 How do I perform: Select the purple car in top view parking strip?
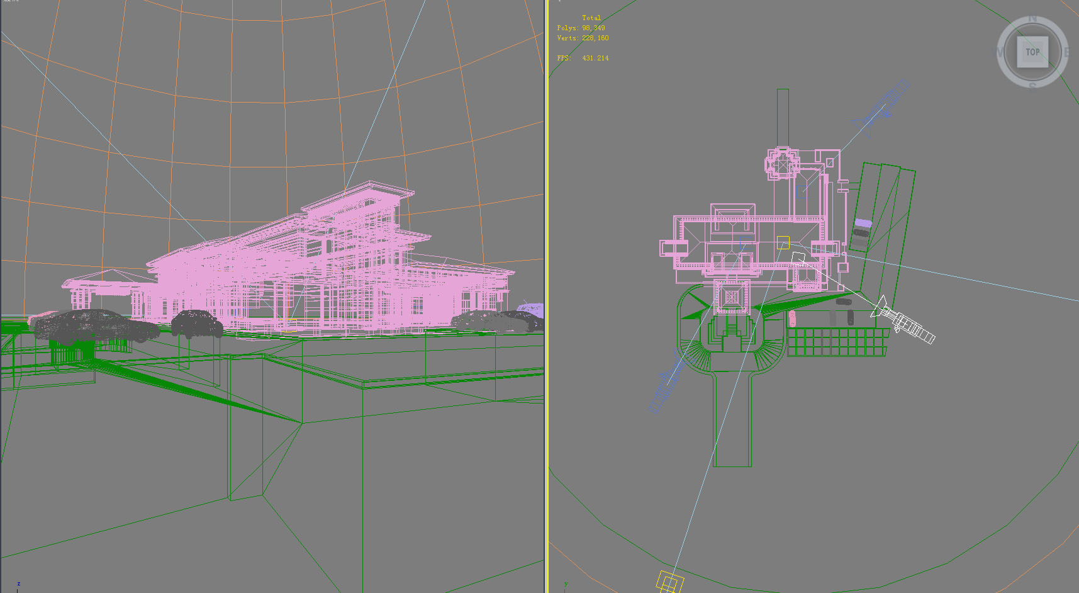click(x=863, y=223)
